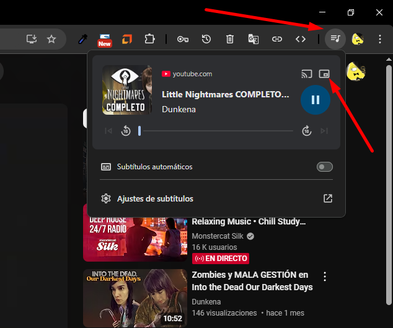Visit the Monstercat Silk channel
This screenshot has height=328, width=393.
[x=218, y=236]
